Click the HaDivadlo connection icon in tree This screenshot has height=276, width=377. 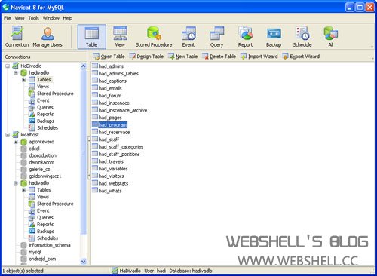tap(16, 66)
